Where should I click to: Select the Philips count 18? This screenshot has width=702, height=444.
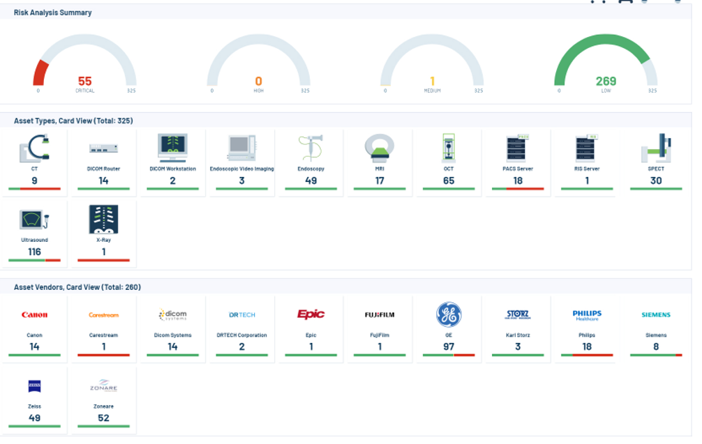[586, 346]
